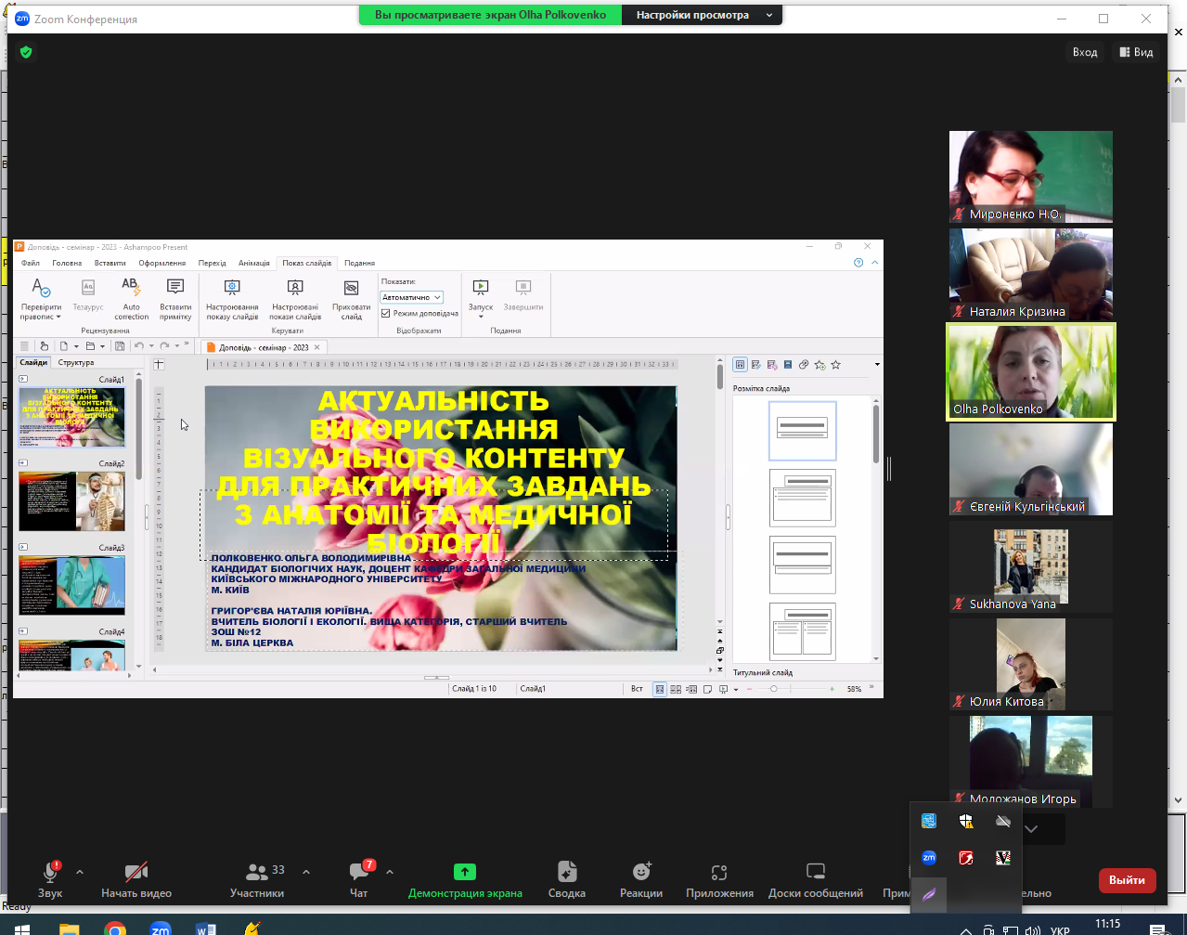
Task: Click the green encryption shield icon
Action: [26, 52]
